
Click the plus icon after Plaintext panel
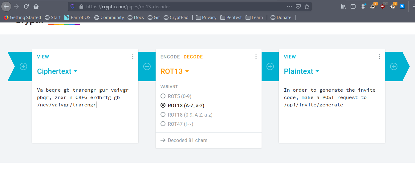[x=393, y=66]
